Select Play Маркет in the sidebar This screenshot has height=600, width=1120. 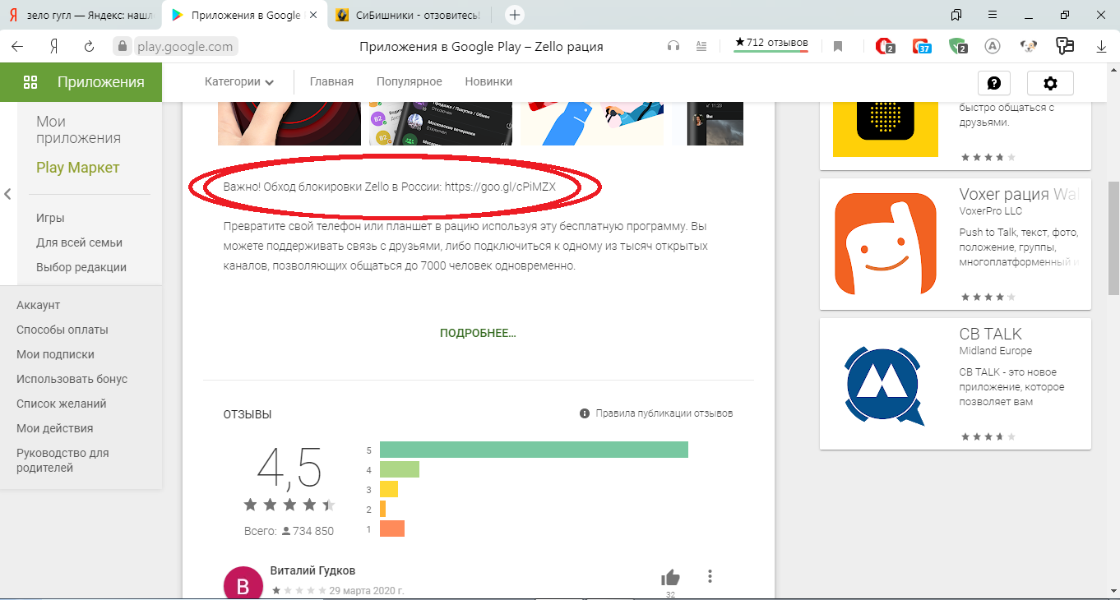[x=78, y=168]
